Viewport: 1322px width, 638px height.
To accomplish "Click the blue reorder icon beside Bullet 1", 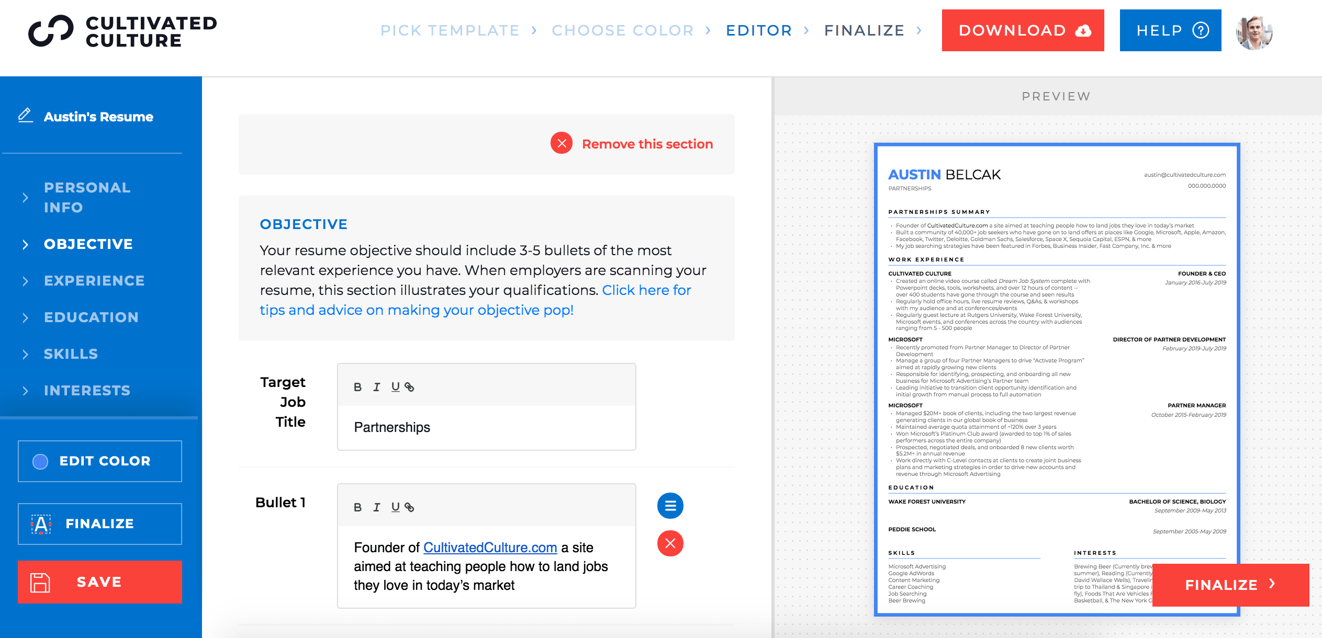I will 670,506.
